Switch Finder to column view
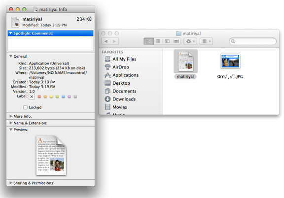 167,41
